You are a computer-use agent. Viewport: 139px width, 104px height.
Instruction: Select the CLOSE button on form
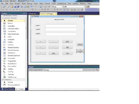pos(80,51)
